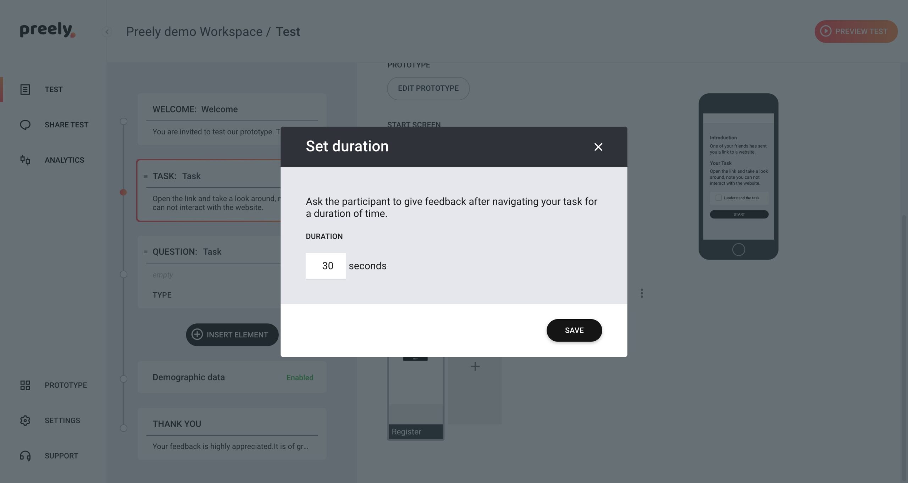Image resolution: width=908 pixels, height=483 pixels.
Task: Open the Analytics menu item
Action: 64,160
